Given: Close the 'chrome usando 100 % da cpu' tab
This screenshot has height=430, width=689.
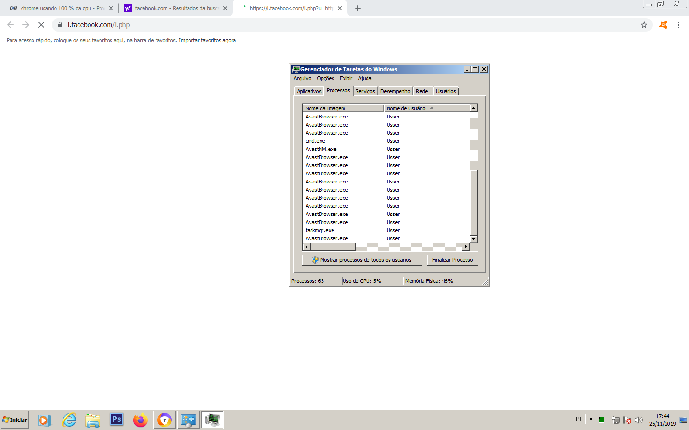Looking at the screenshot, I should 111,8.
